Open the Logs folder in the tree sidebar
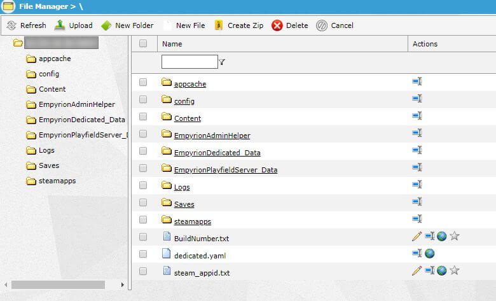 [46, 150]
